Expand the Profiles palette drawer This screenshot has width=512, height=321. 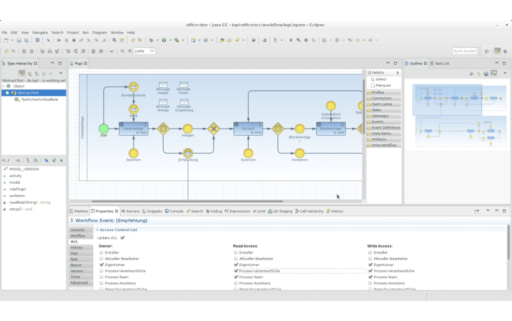(x=384, y=92)
